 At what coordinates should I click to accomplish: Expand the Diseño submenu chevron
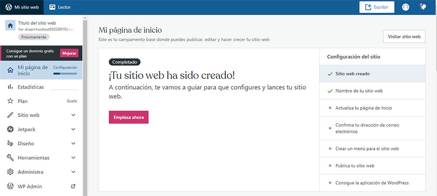pos(73,144)
